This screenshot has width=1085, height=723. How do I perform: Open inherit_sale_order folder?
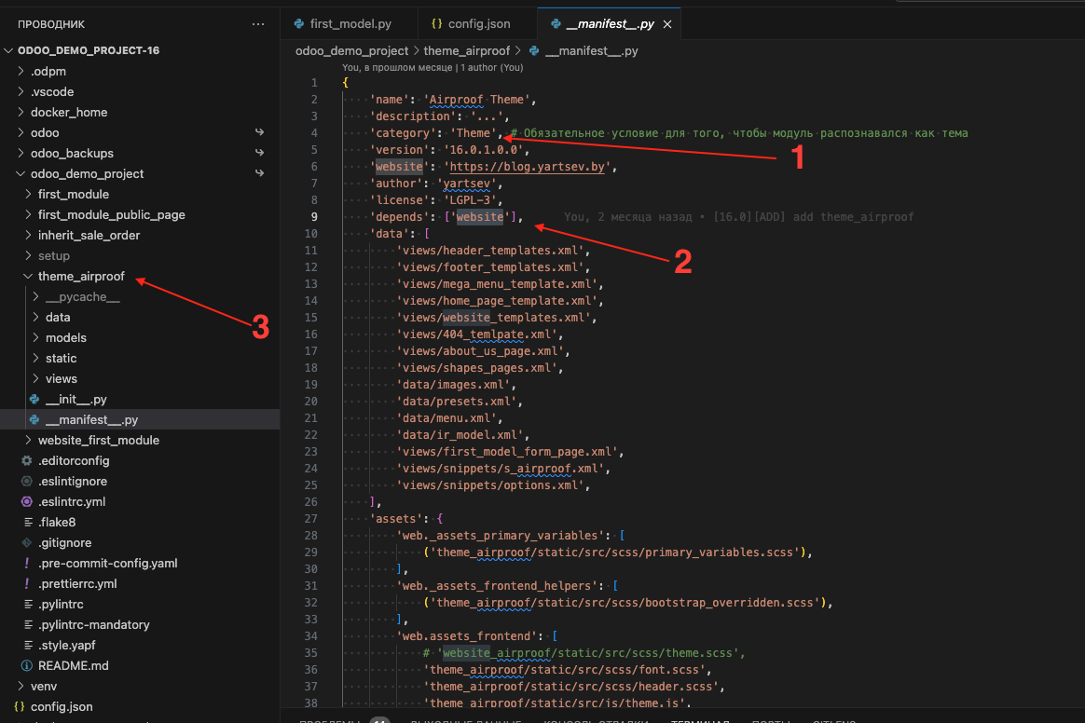(x=89, y=235)
